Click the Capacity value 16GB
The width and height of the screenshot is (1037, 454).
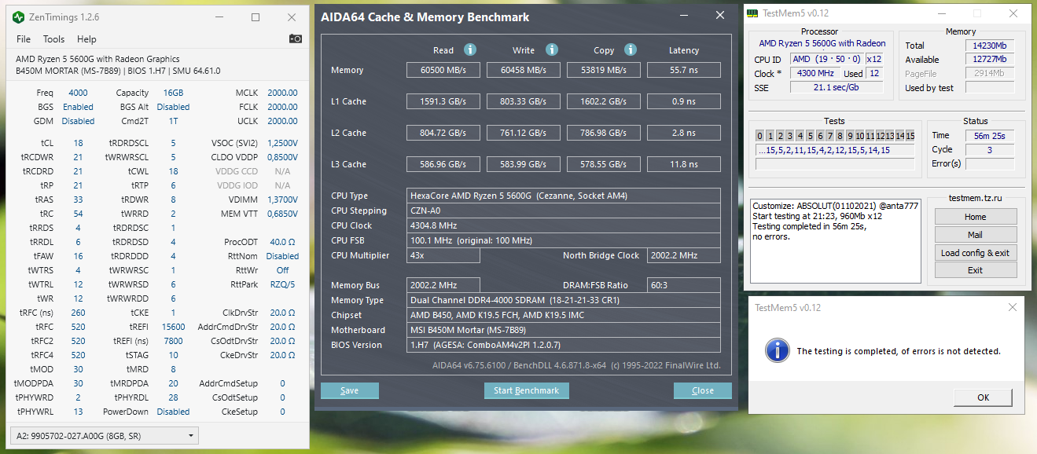click(173, 93)
